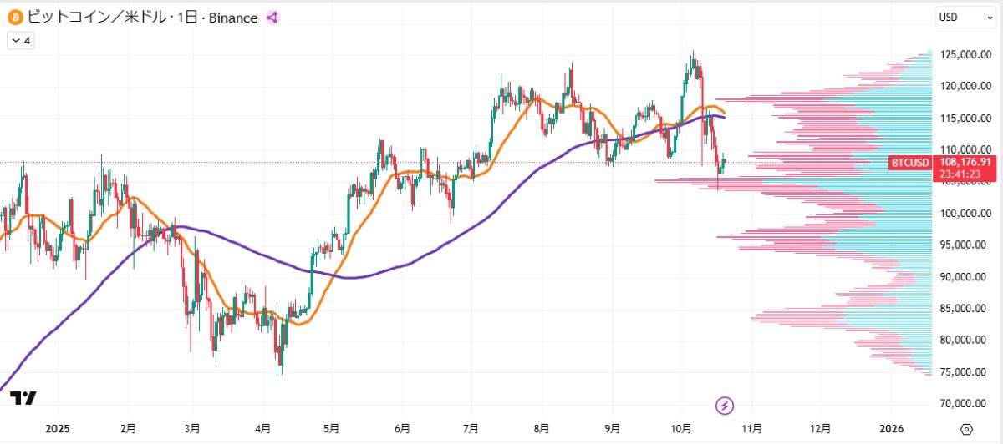Click the orange Bitcoin symbol icon
The width and height of the screenshot is (1003, 444).
click(14, 17)
